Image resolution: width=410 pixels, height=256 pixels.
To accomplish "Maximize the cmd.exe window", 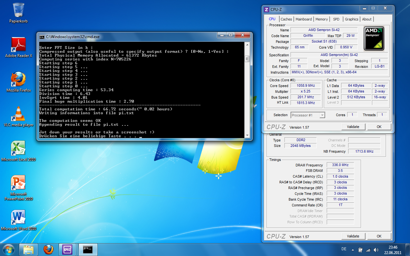I will (x=230, y=35).
